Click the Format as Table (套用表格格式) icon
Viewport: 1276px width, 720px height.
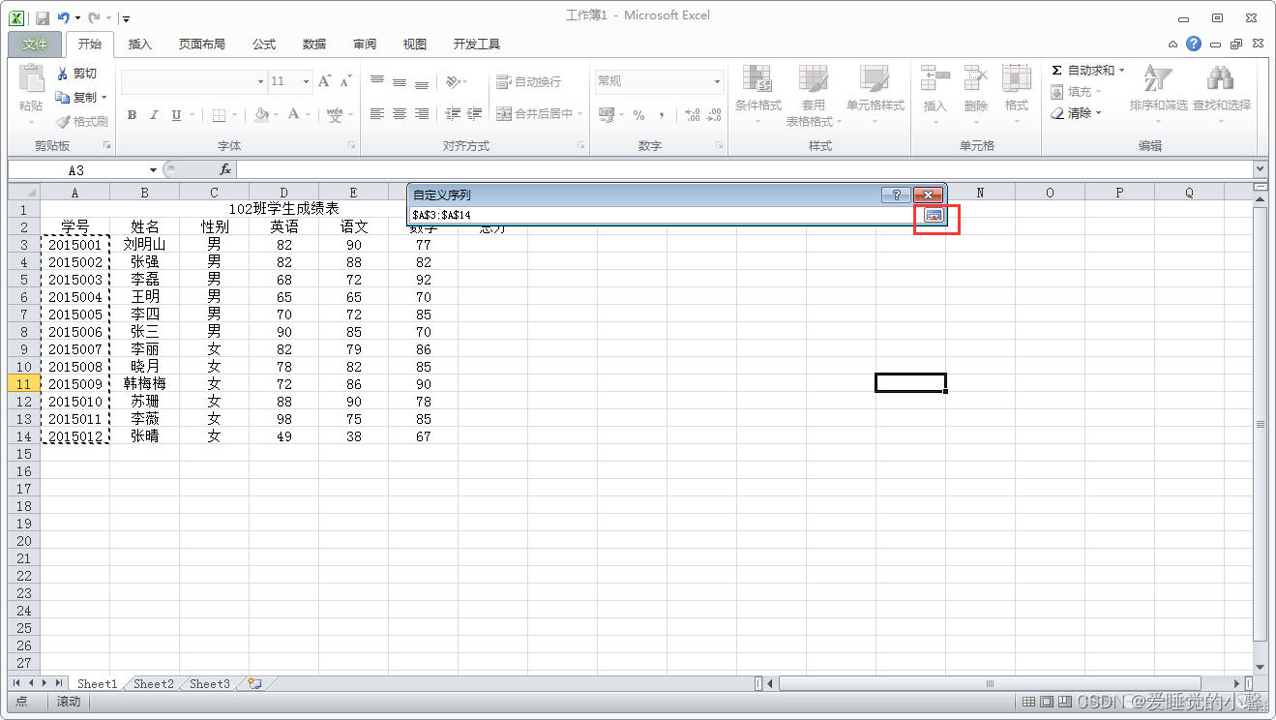[814, 80]
